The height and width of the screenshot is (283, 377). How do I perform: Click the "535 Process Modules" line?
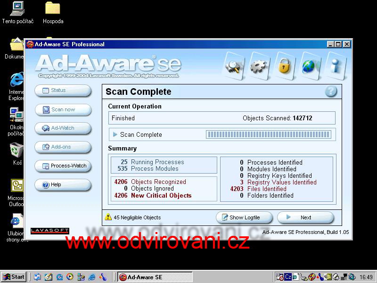pos(148,169)
